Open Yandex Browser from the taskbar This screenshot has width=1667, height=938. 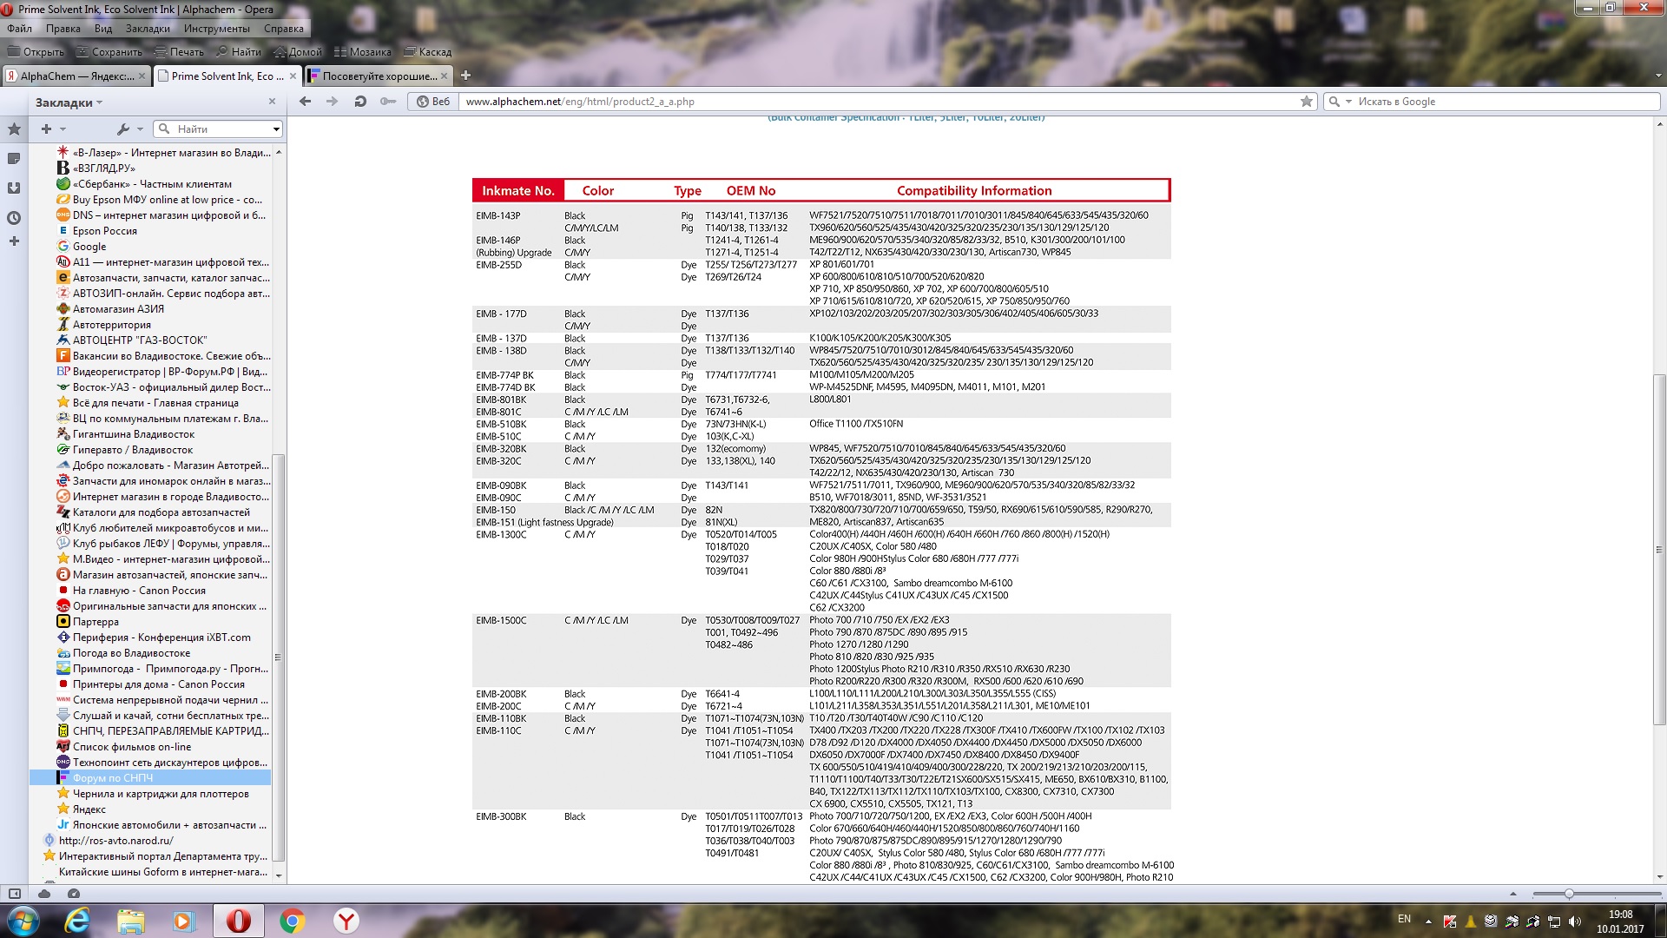[x=346, y=921]
